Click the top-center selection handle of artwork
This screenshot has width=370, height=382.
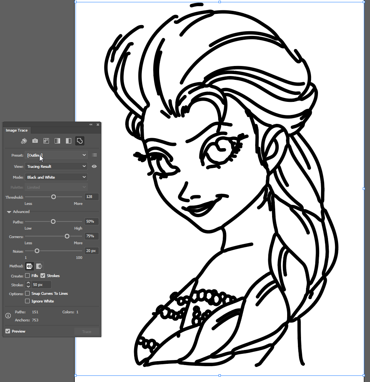pyautogui.click(x=220, y=2)
